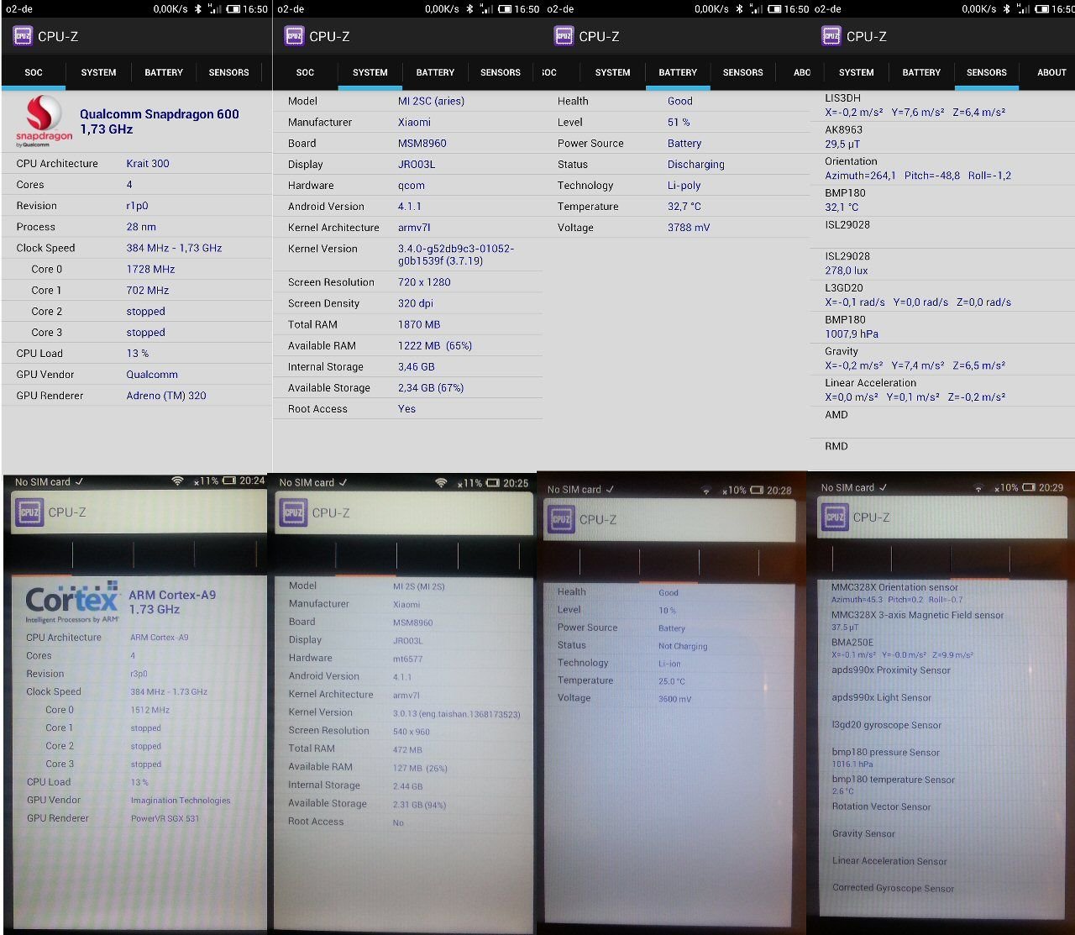The image size is (1075, 935).
Task: Tap the CPU-Z icon on the LIS3DH sensors screen
Action: click(831, 36)
